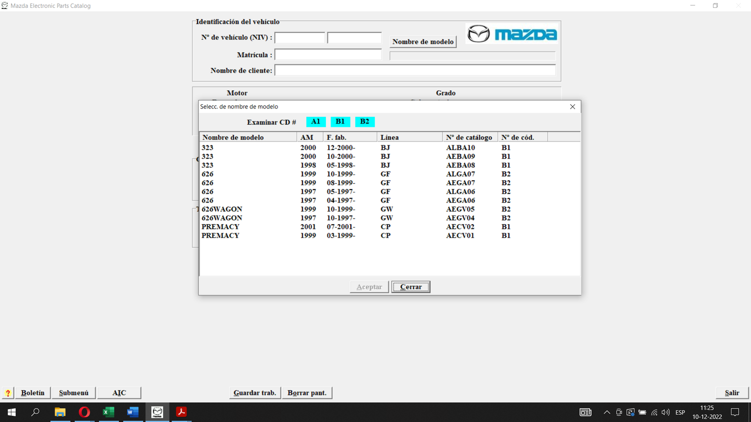Viewport: 751px width, 422px height.
Task: Sort by AM column header
Action: pyautogui.click(x=310, y=137)
